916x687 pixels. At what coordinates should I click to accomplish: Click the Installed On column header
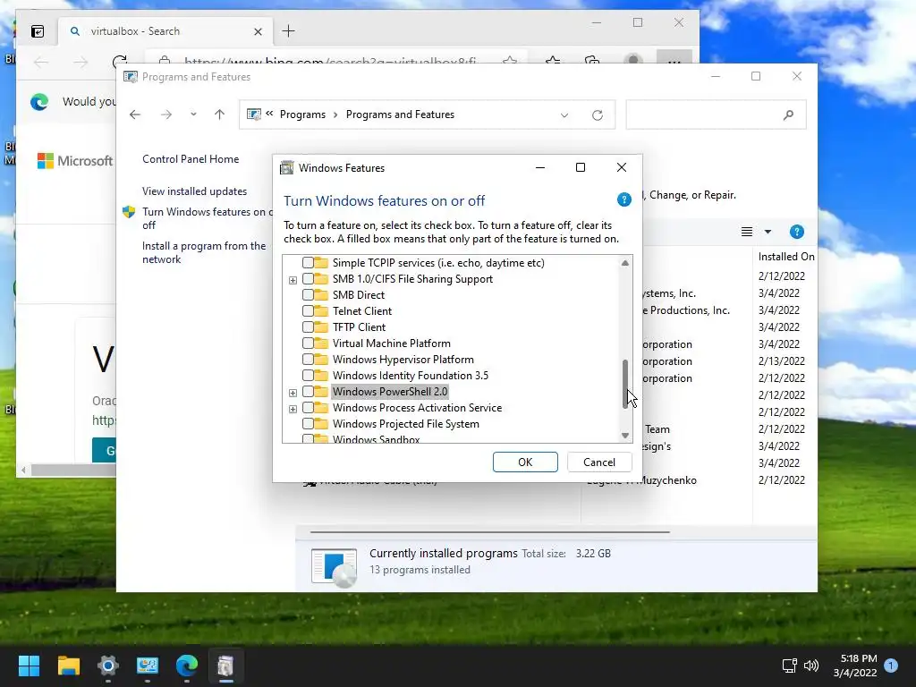tap(785, 257)
